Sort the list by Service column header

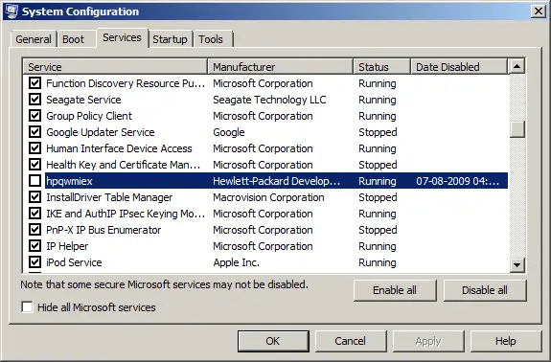click(x=115, y=67)
